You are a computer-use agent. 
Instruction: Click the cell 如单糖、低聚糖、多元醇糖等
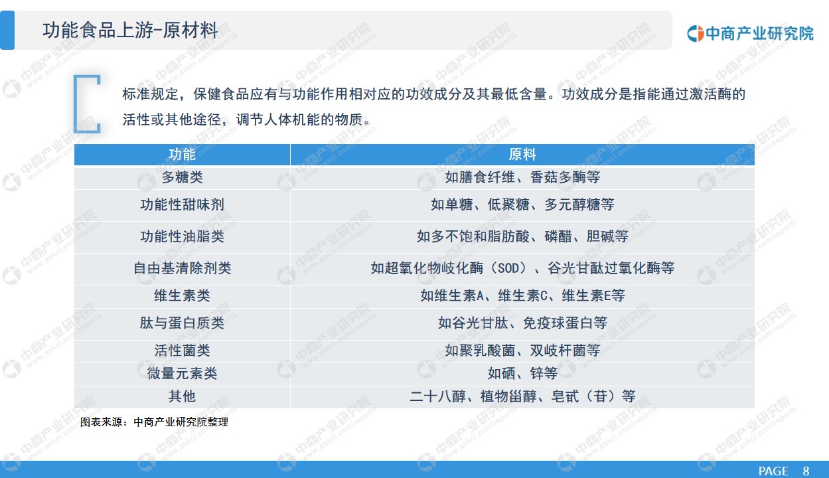coord(522,205)
